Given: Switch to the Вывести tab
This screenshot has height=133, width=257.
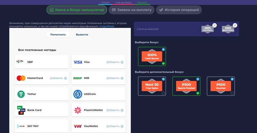Looking at the screenshot, I should [x=82, y=34].
